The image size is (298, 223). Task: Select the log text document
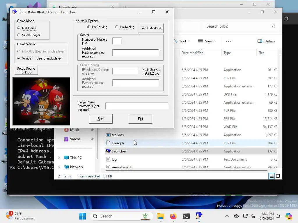pyautogui.click(x=191, y=159)
